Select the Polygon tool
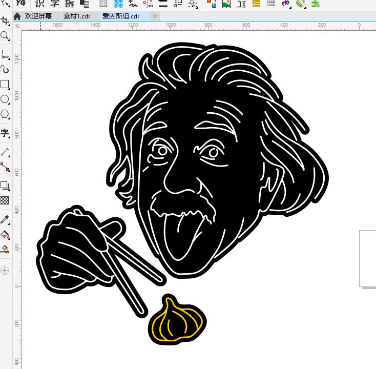376x369 pixels. click(x=4, y=114)
